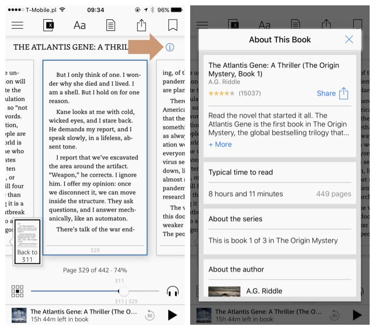Open the Share sheet icon in the toolbar
This screenshot has width=375, height=330.
(x=141, y=25)
